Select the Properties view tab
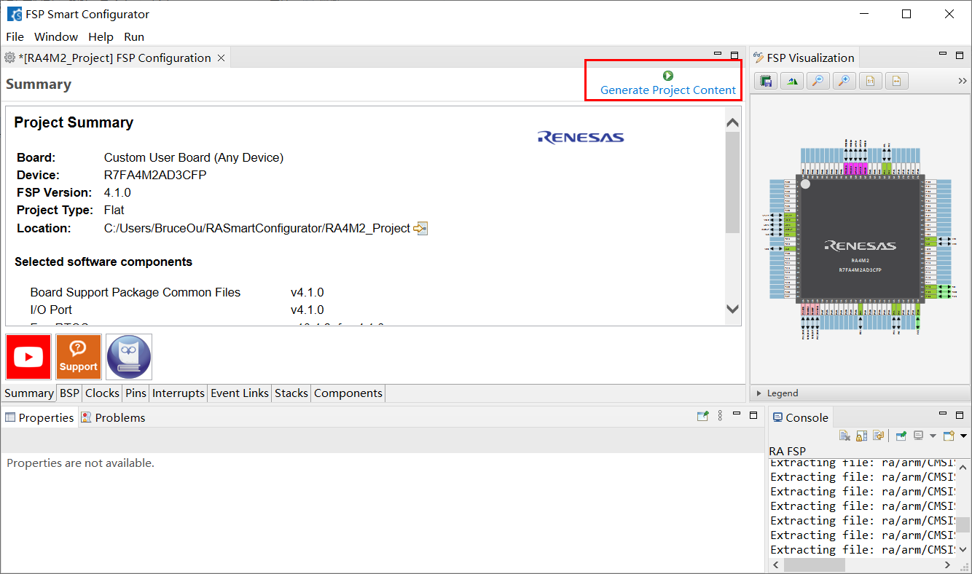The width and height of the screenshot is (972, 574). (x=39, y=417)
